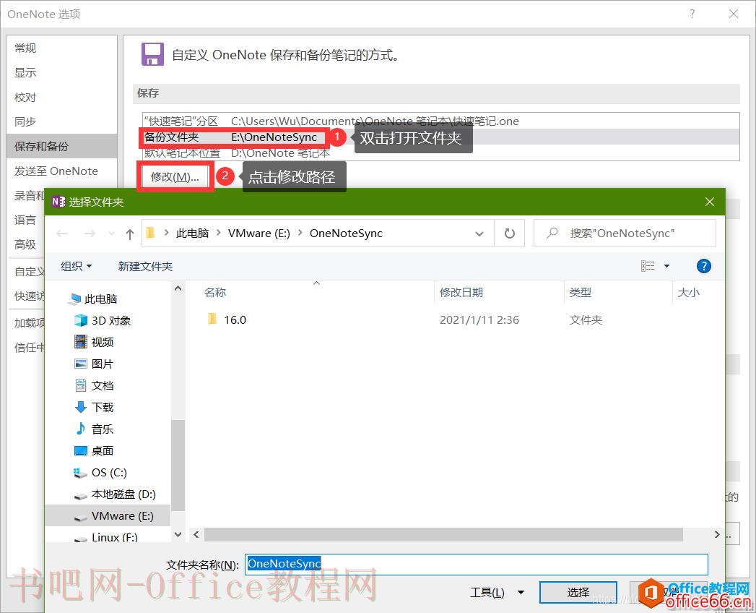Open the recent locations dropdown
This screenshot has width=756, height=613.
(x=111, y=234)
